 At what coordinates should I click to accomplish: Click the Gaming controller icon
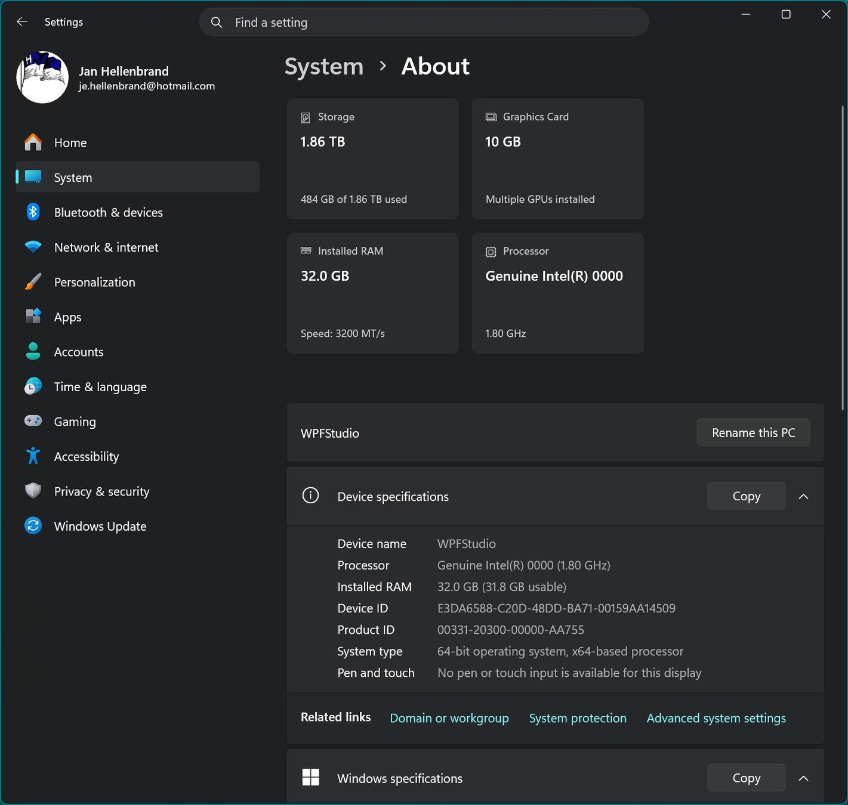pyautogui.click(x=33, y=421)
